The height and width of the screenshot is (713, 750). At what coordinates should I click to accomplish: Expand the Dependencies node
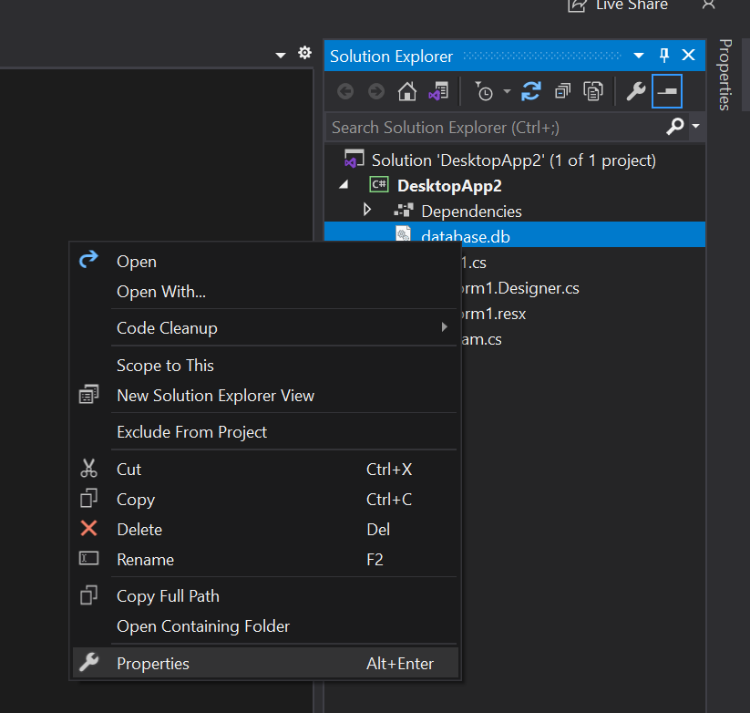(367, 210)
